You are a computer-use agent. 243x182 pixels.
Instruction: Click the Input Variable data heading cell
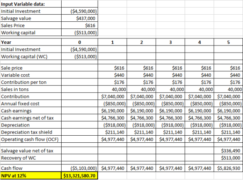point(31,4)
